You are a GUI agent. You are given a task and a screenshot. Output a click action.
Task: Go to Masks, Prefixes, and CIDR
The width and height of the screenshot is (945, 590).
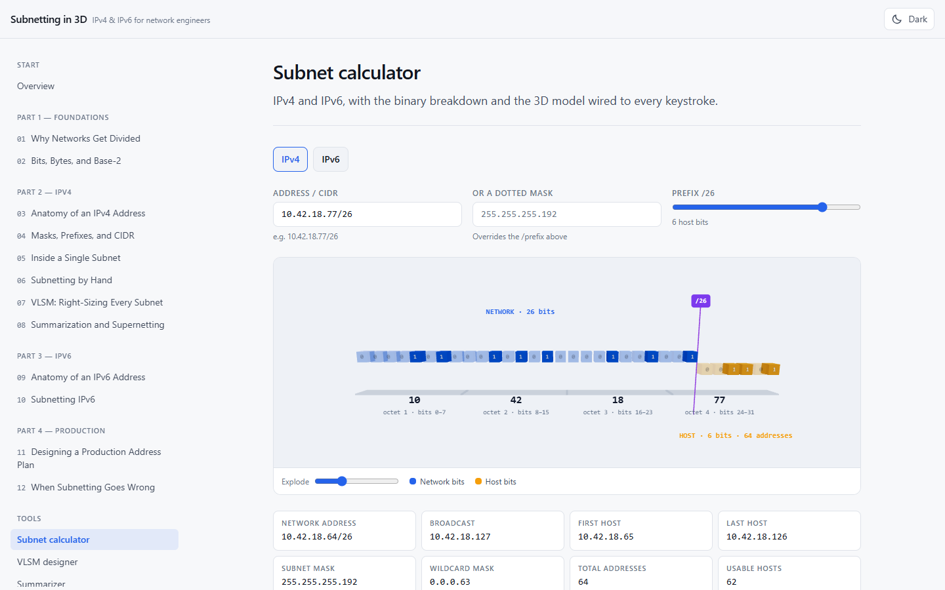coord(94,235)
